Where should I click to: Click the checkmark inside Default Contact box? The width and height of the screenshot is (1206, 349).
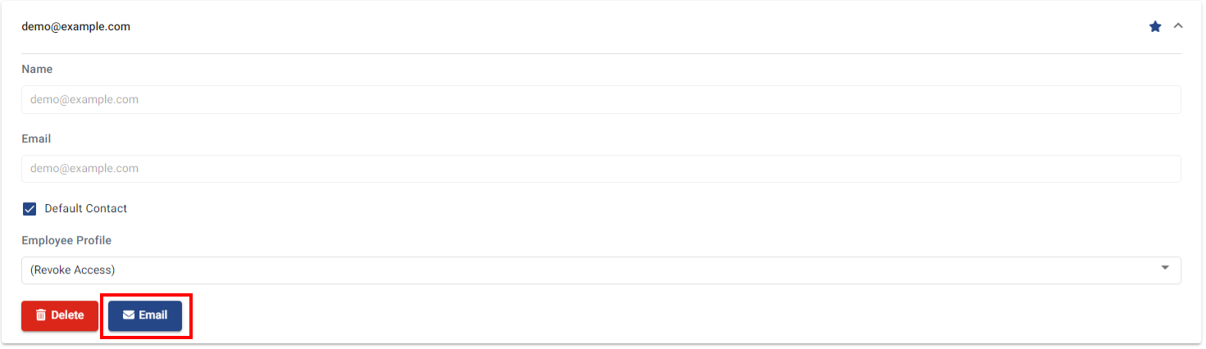[x=30, y=209]
